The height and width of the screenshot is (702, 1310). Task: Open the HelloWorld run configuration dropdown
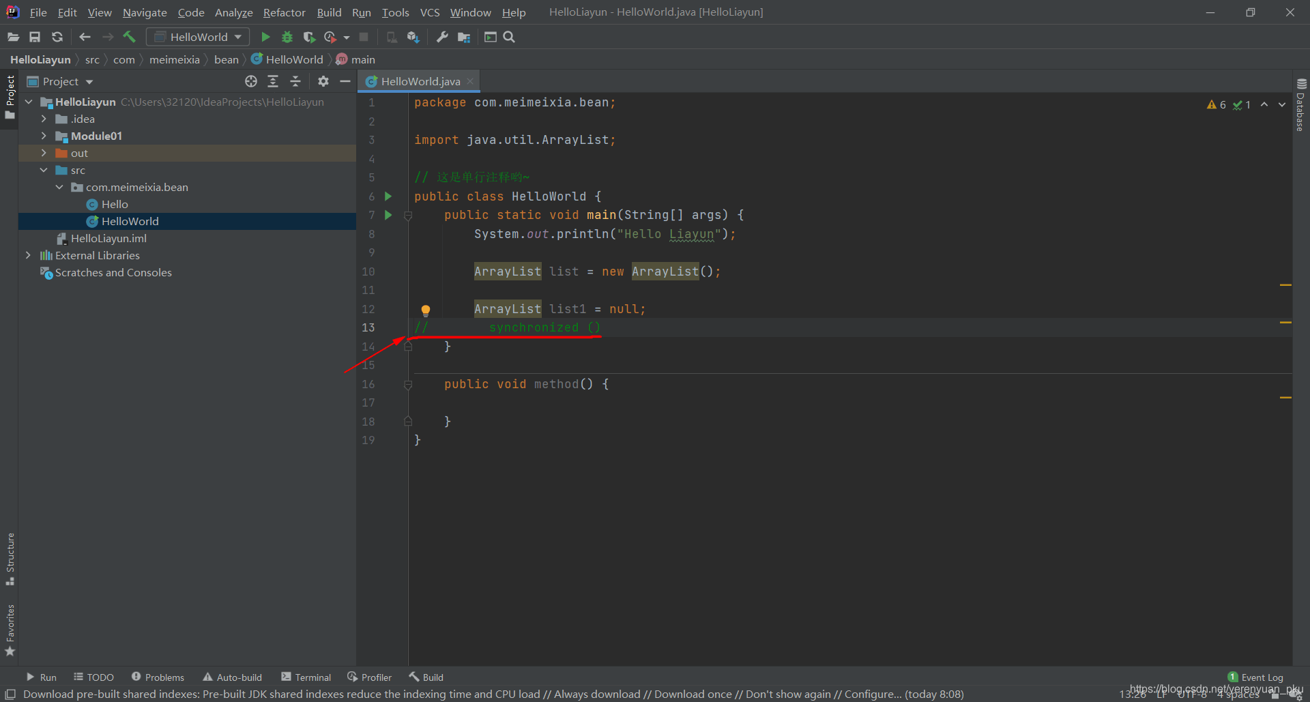tap(199, 37)
